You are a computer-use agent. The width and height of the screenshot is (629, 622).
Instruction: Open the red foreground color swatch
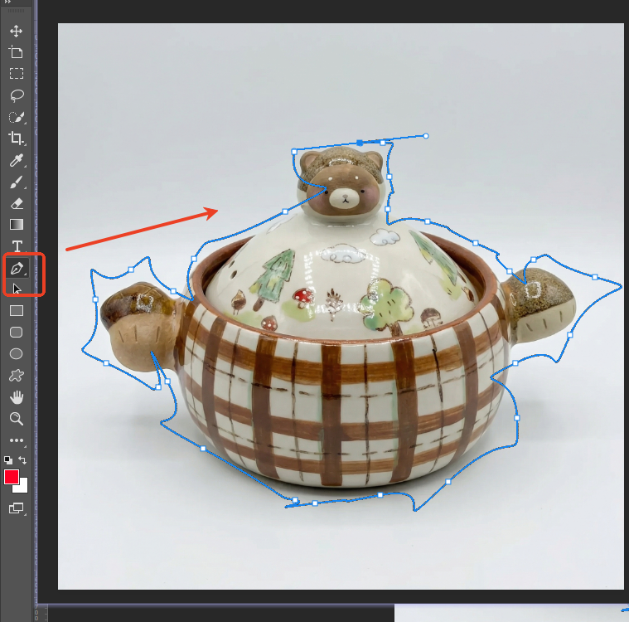pyautogui.click(x=12, y=477)
